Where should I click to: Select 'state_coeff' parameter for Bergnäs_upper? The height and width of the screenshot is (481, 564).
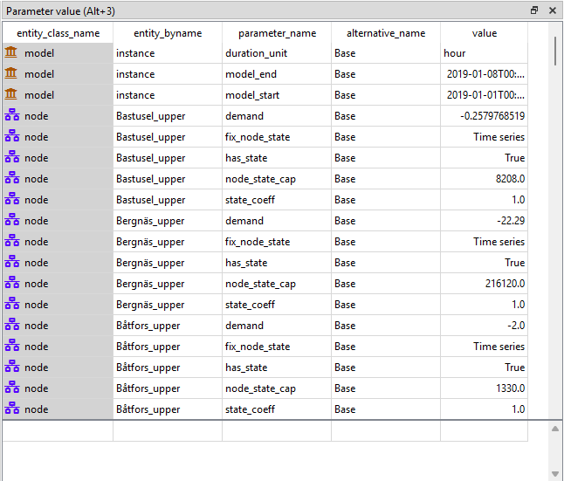[277, 304]
